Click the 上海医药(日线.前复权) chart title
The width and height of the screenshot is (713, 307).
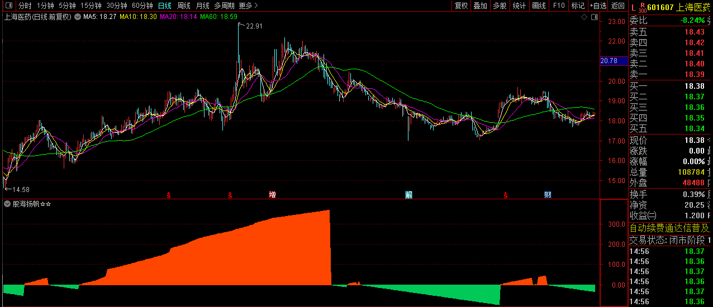pyautogui.click(x=38, y=17)
